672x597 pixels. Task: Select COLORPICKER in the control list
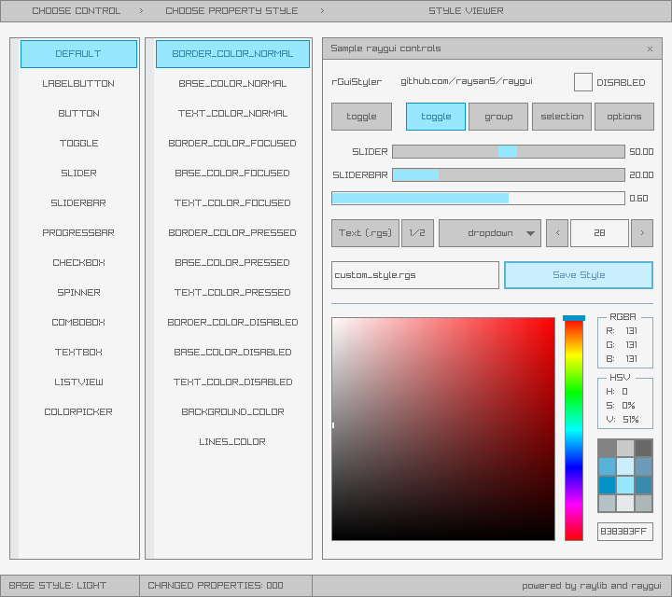[78, 412]
